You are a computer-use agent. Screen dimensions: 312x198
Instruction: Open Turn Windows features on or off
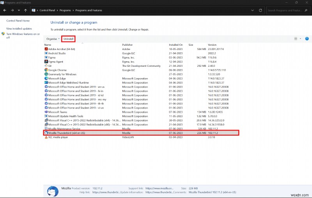tap(23, 36)
